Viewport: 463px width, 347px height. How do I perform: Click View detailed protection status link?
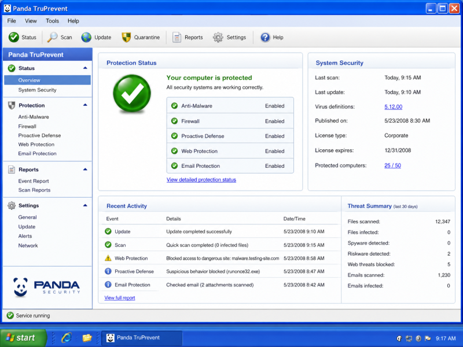click(x=201, y=180)
